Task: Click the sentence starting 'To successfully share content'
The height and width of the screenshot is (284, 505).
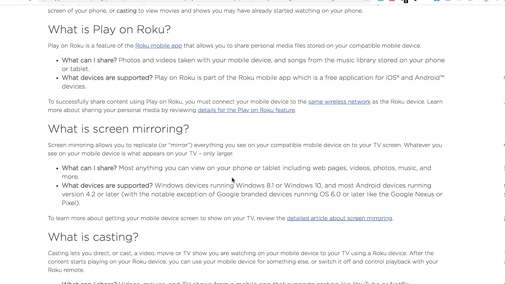Action: (236, 102)
